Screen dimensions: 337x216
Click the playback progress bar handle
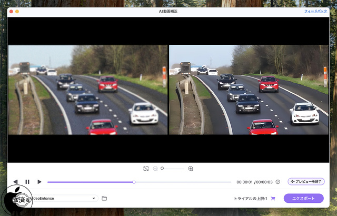[134, 182]
